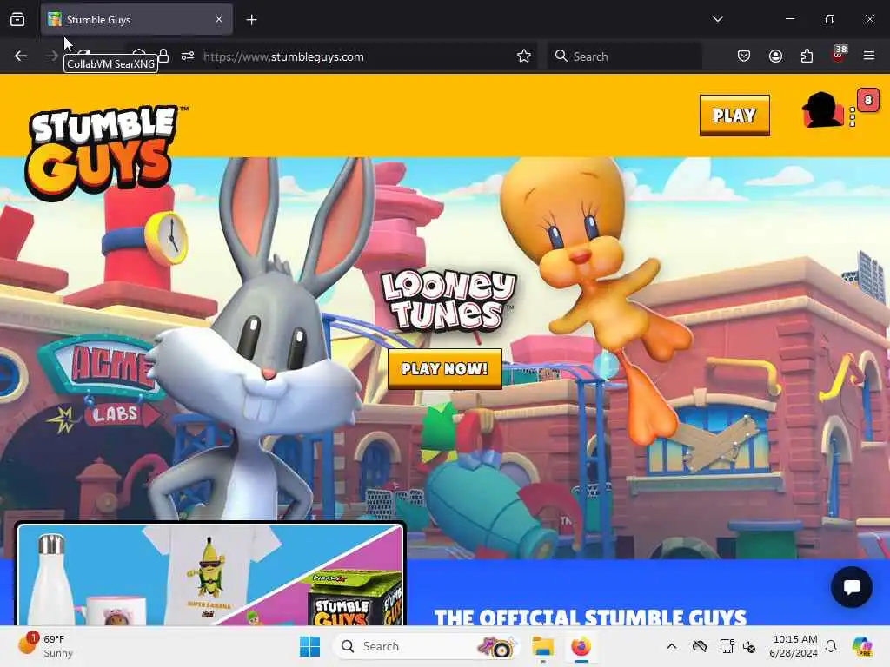
Task: Click the Stumble Guys logo
Action: tap(104, 152)
